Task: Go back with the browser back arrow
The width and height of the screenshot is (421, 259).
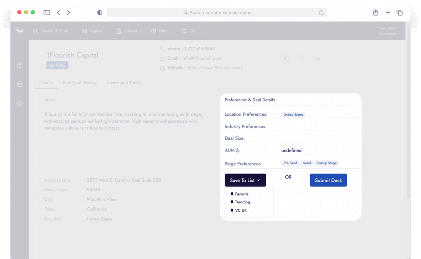Action: [58, 13]
